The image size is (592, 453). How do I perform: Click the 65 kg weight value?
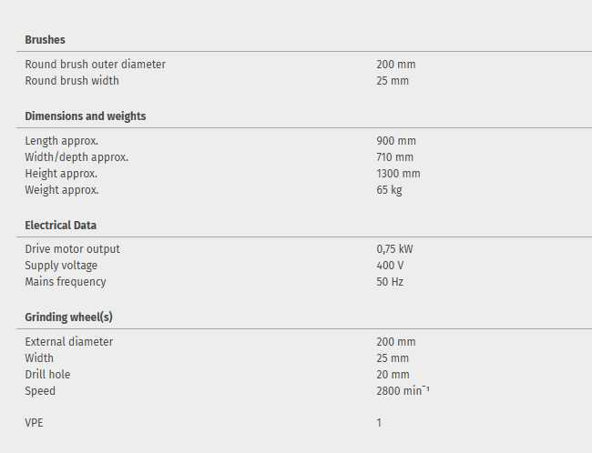coord(389,190)
